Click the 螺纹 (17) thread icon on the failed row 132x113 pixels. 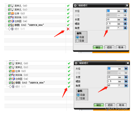click(x=12, y=29)
